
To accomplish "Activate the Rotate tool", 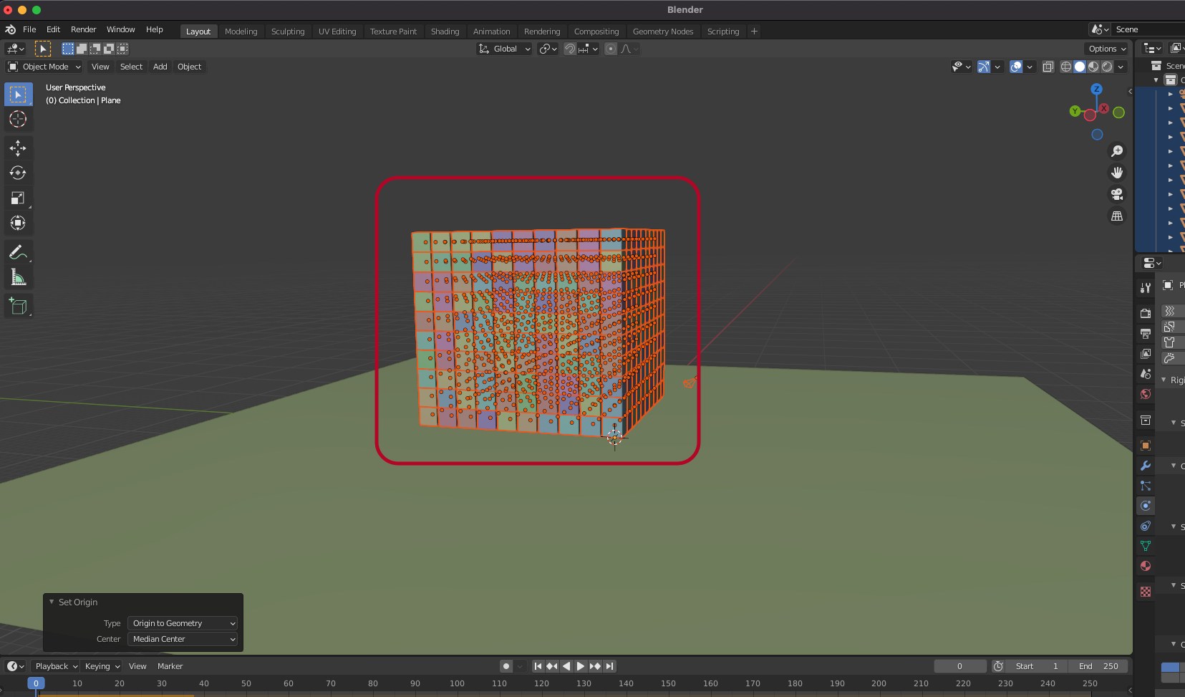I will tap(18, 173).
